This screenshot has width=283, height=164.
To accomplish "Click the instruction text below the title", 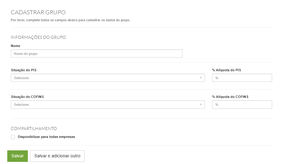I will pyautogui.click(x=70, y=20).
